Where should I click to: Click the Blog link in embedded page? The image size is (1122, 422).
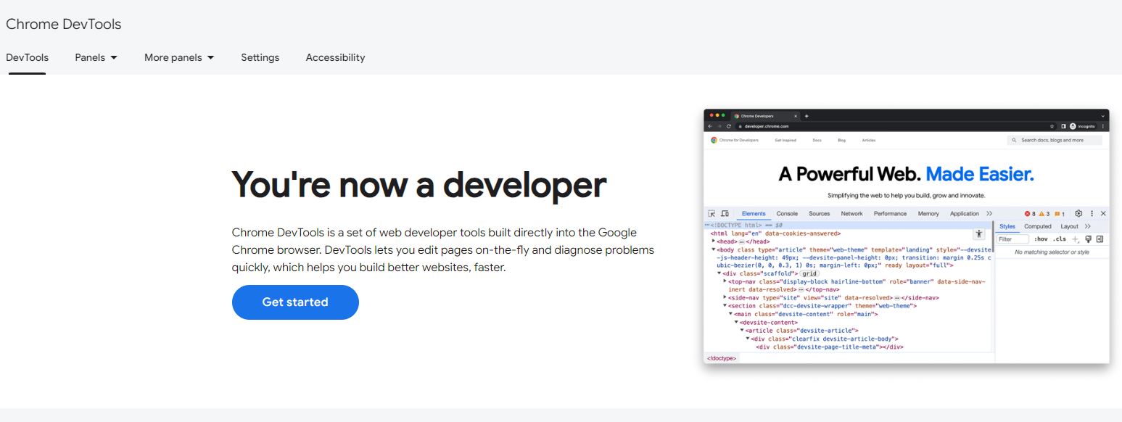(x=841, y=140)
